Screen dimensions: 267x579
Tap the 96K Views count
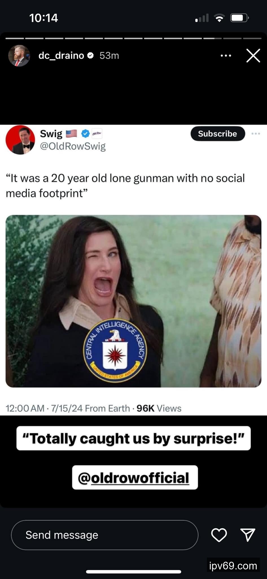pos(159,408)
